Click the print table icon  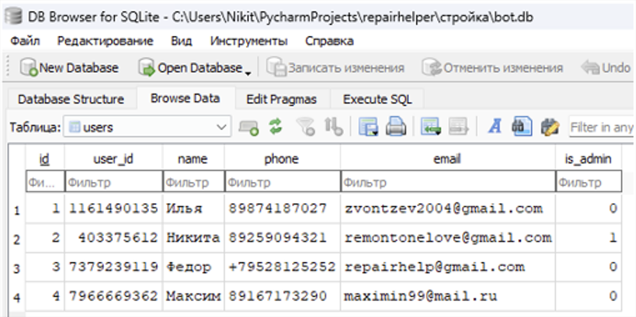(x=395, y=127)
